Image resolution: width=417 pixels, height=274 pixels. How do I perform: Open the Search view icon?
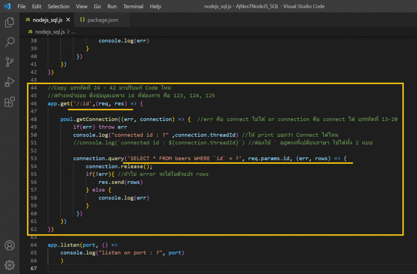pyautogui.click(x=9, y=42)
